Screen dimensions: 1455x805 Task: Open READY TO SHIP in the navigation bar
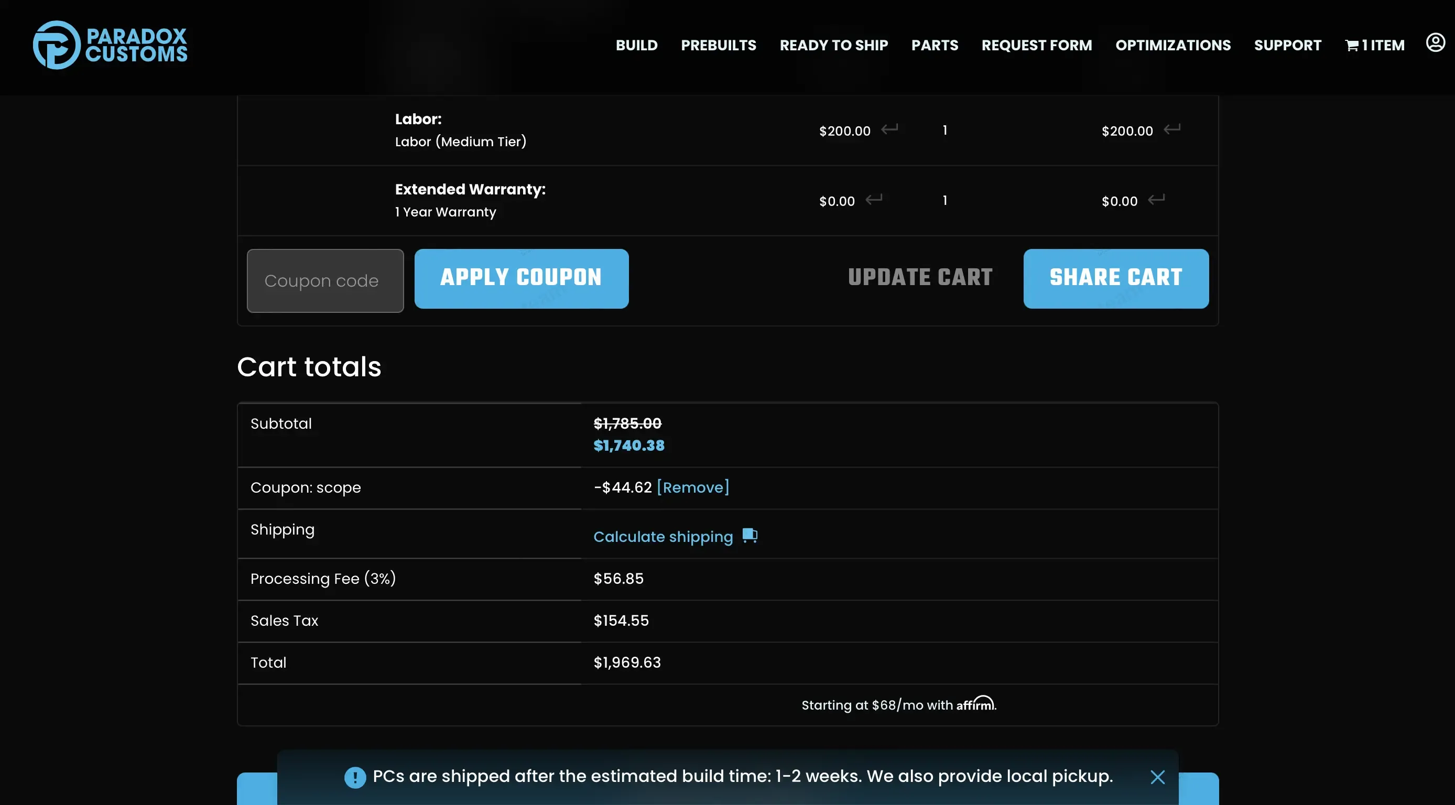834,45
